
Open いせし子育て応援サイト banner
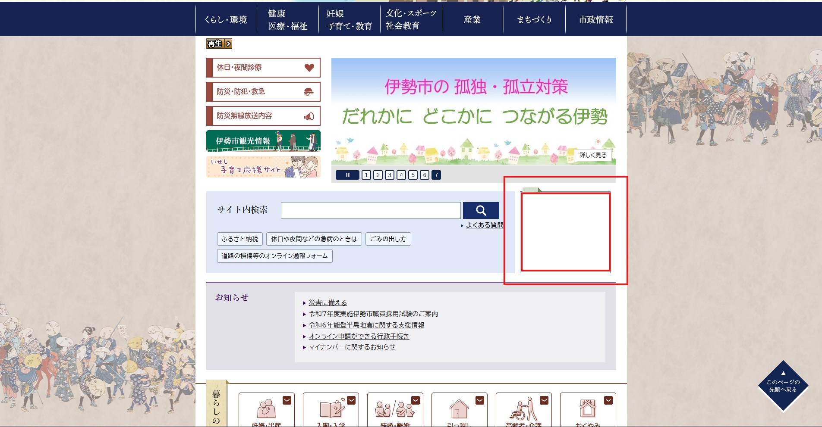(263, 167)
